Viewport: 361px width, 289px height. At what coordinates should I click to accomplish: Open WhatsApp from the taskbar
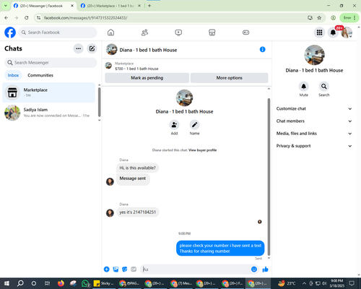[x=85, y=283]
